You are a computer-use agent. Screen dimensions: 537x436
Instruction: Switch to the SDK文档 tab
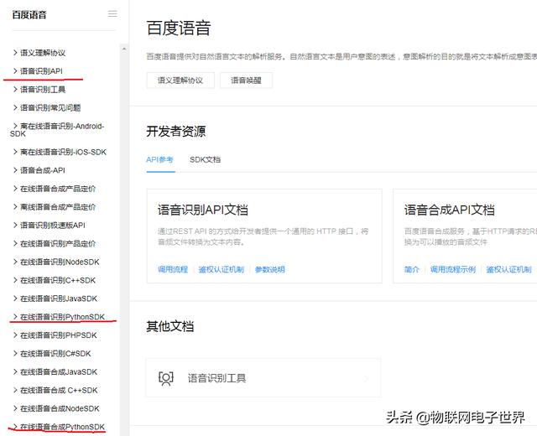point(205,159)
